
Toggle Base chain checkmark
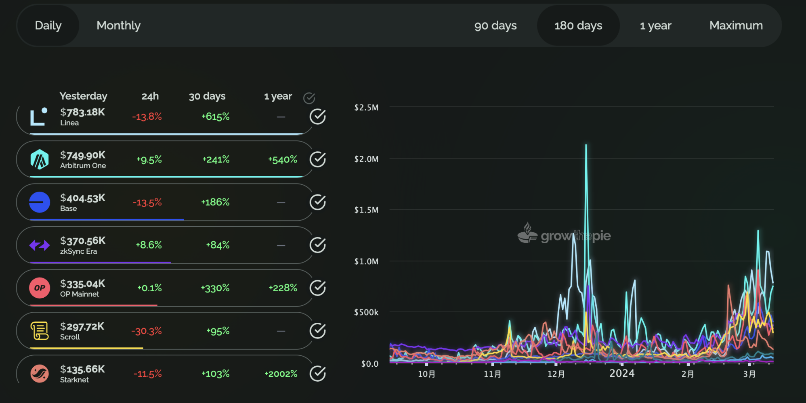pos(318,202)
